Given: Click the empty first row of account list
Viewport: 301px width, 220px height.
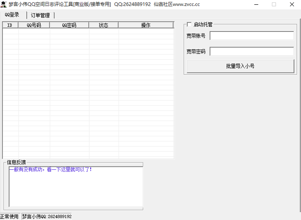Looking at the screenshot, I should pyautogui.click(x=87, y=31).
